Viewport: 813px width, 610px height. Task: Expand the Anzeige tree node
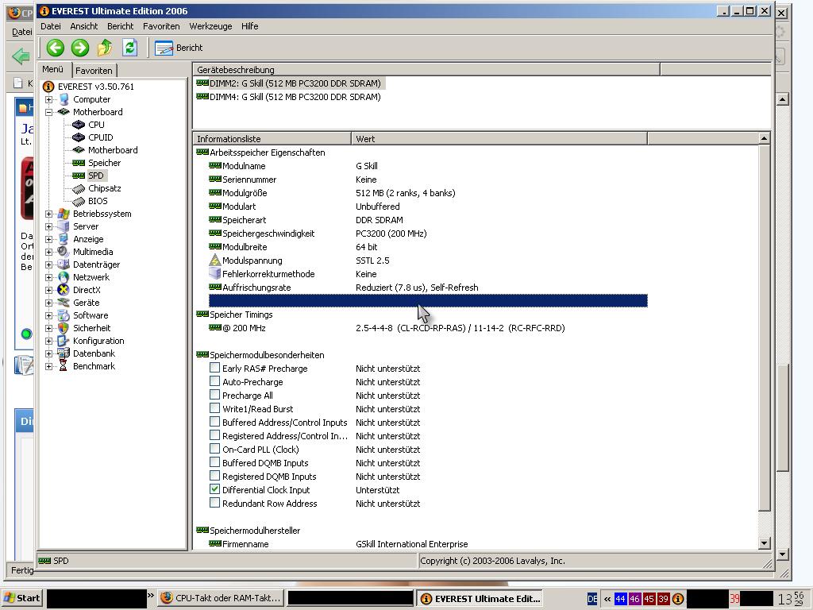pos(48,239)
